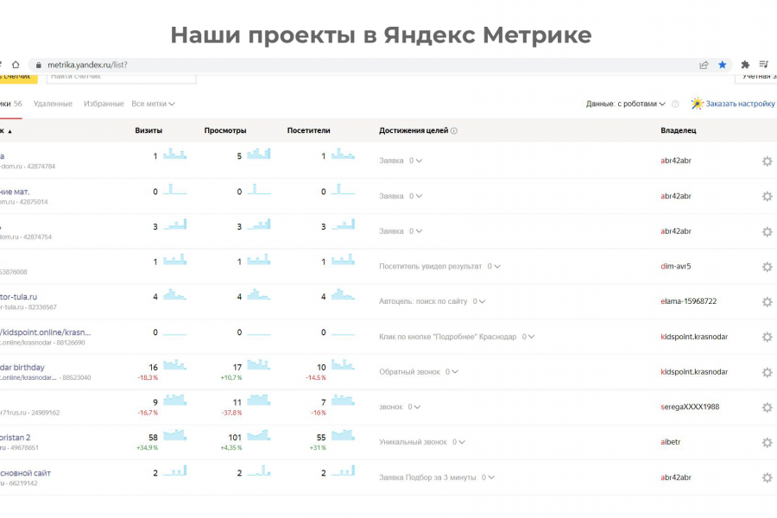Open the tor-tula.ru counter link
The height and width of the screenshot is (518, 777).
[18, 297]
